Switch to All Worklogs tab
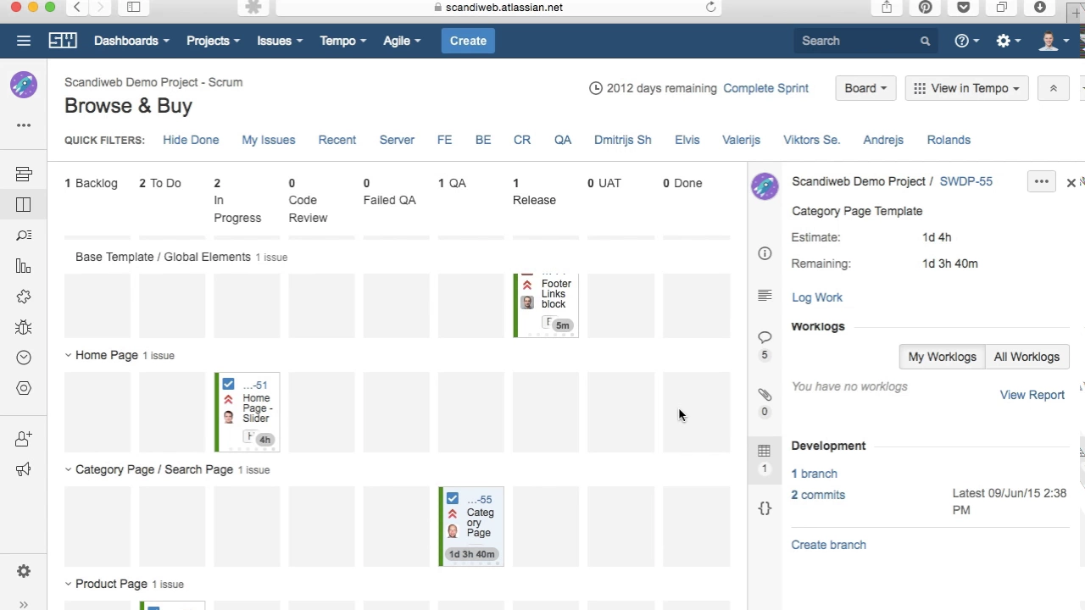This screenshot has width=1085, height=610. point(1027,357)
